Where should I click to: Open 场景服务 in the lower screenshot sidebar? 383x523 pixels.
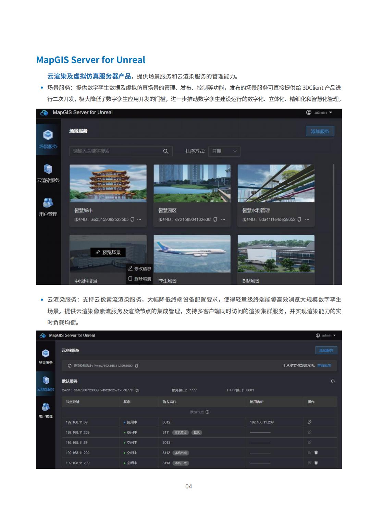coord(46,357)
